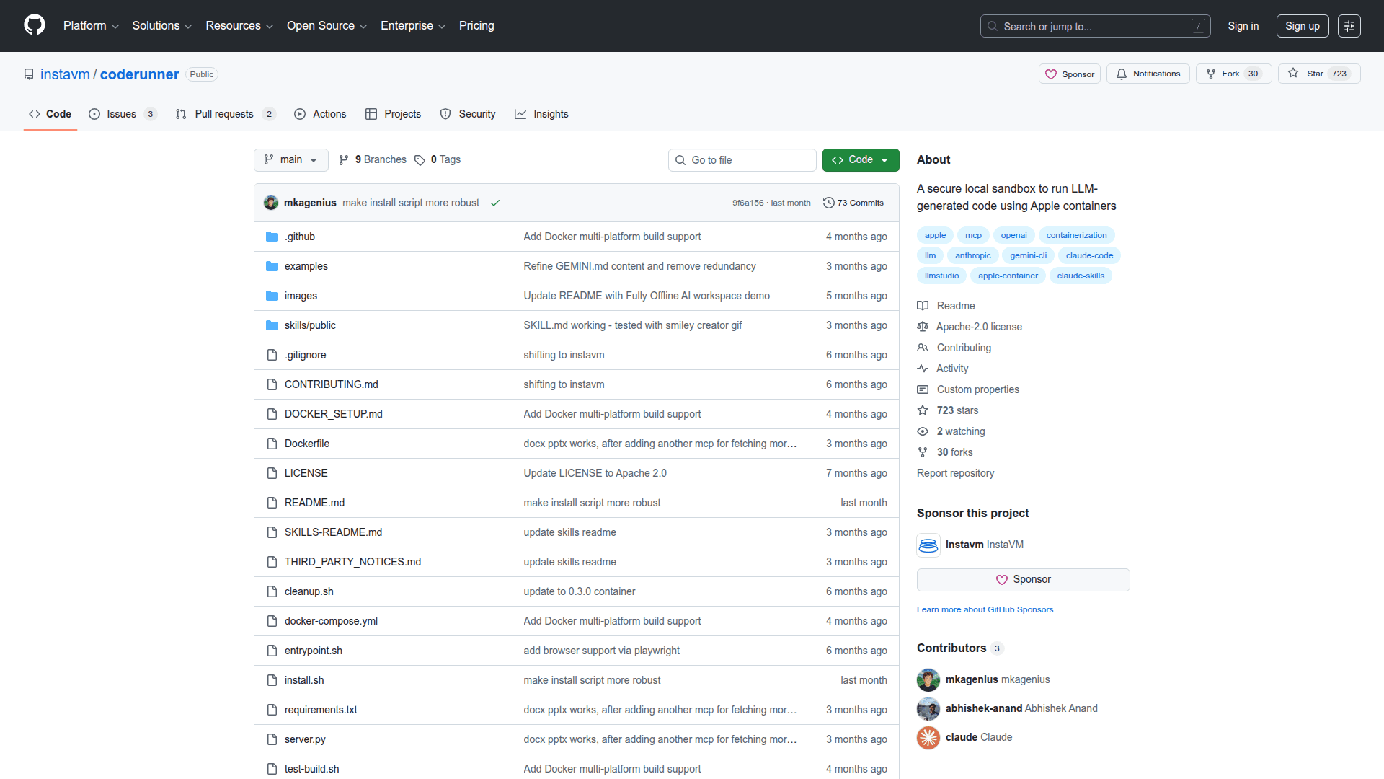Expand the green Code dropdown

(860, 160)
